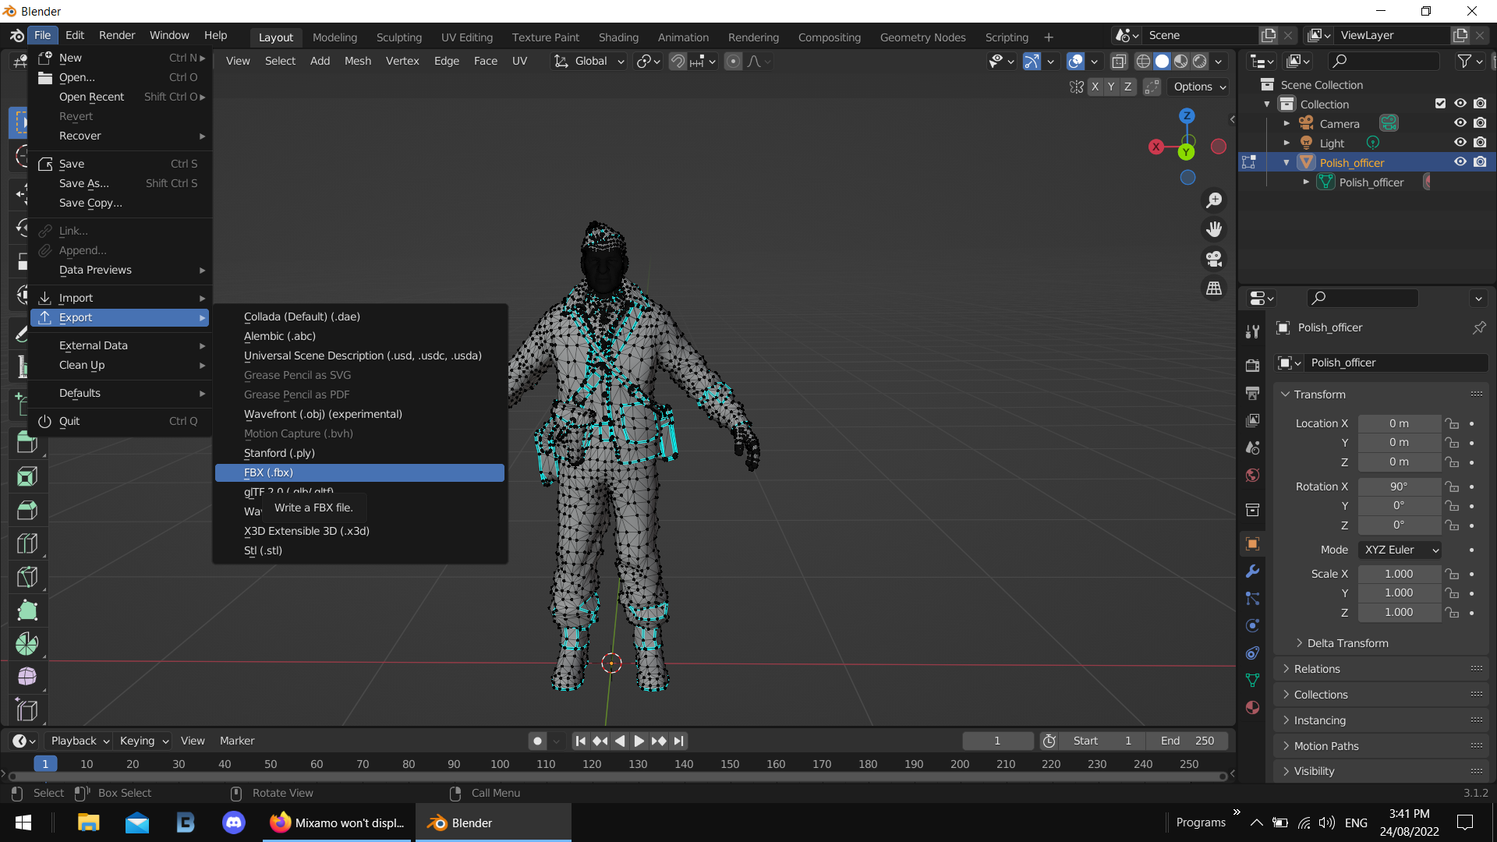The image size is (1497, 842).
Task: Switch viewport to Material Preview shading
Action: tap(1181, 62)
